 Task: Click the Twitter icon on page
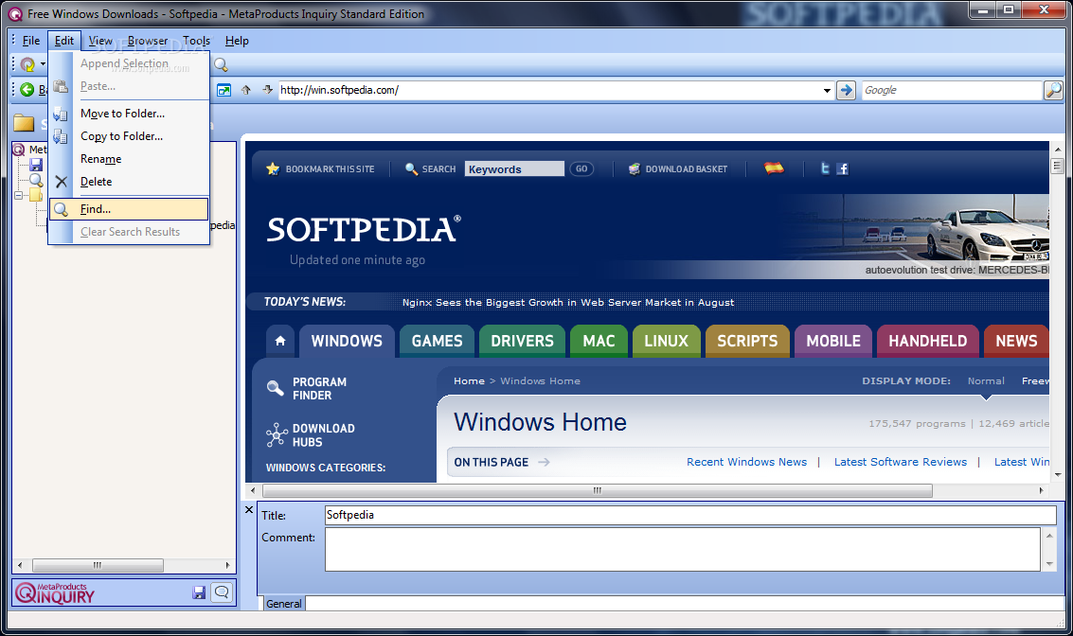click(x=825, y=168)
